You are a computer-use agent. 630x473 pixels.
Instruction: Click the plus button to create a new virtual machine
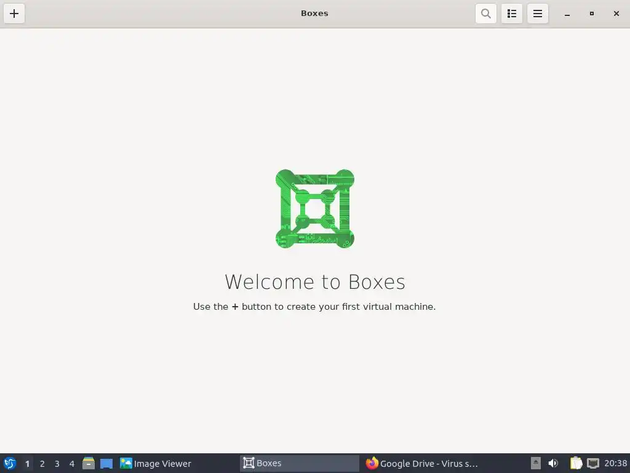tap(14, 14)
